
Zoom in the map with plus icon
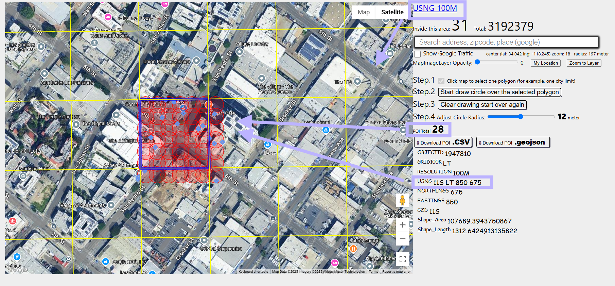402,225
